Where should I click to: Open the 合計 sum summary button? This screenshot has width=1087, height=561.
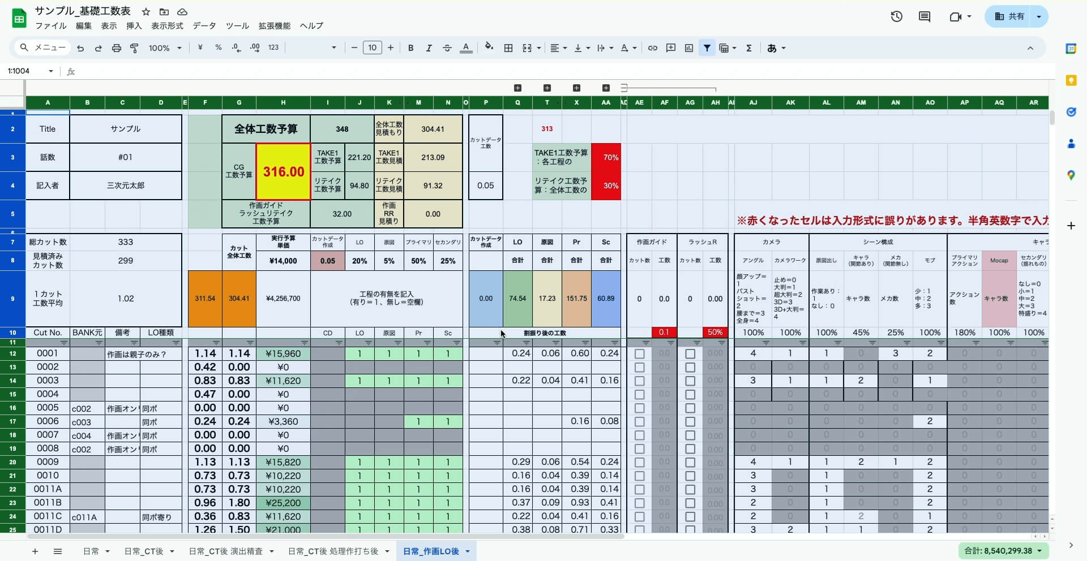tap(1003, 551)
